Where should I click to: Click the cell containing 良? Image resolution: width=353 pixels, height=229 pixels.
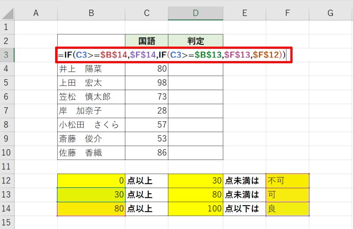pos(287,209)
